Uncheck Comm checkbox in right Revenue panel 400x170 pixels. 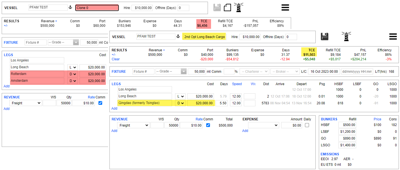tap(208, 125)
